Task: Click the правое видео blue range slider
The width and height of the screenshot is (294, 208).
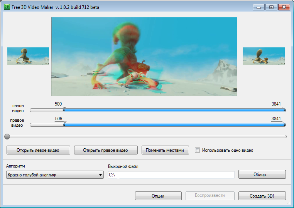Action: [174, 125]
